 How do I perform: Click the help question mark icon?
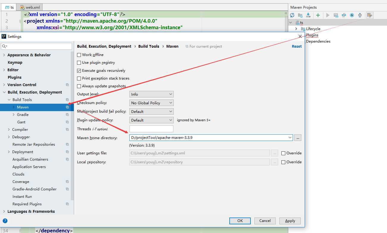5,221
